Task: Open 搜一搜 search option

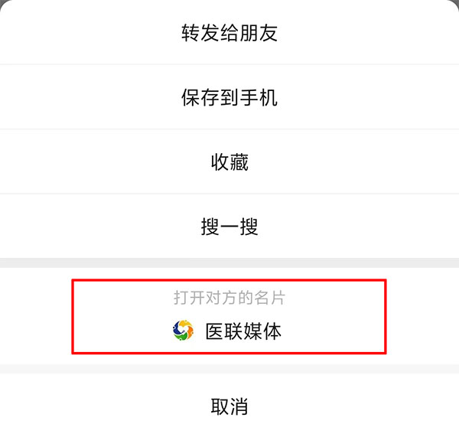Action: (x=229, y=227)
